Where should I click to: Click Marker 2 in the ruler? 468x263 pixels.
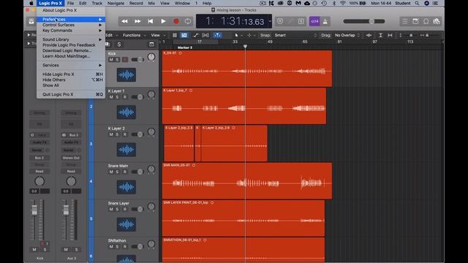(x=185, y=47)
